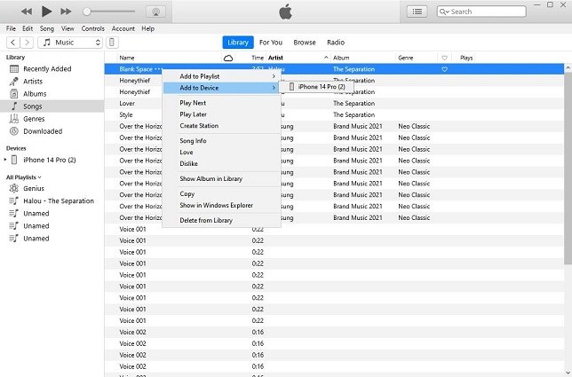
Task: Start playback with the Play button
Action: 46,12
